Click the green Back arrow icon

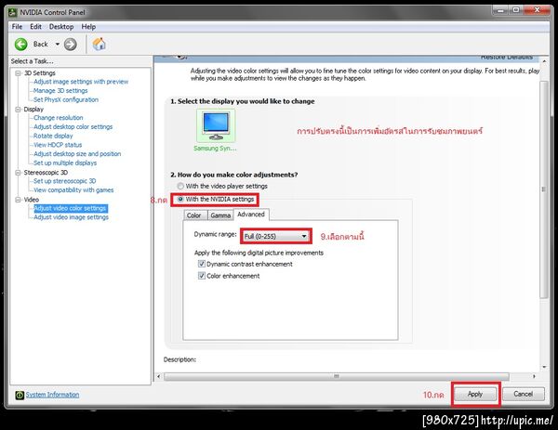tap(21, 45)
